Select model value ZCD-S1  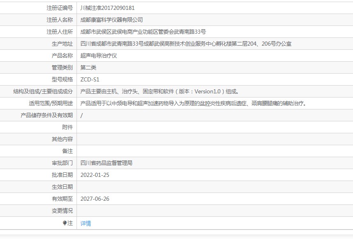90,79
